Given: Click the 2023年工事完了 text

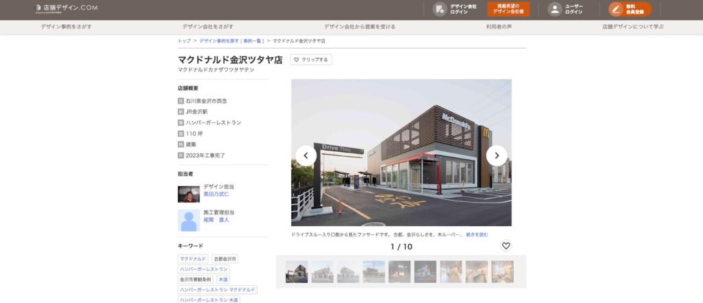Looking at the screenshot, I should point(205,155).
